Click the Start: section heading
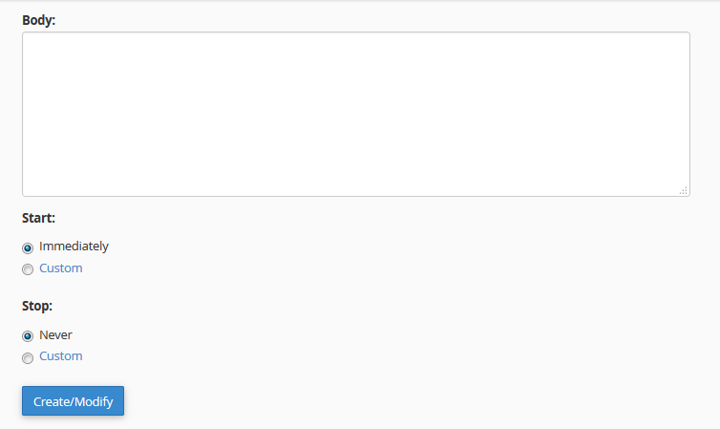The height and width of the screenshot is (429, 720). coord(38,218)
